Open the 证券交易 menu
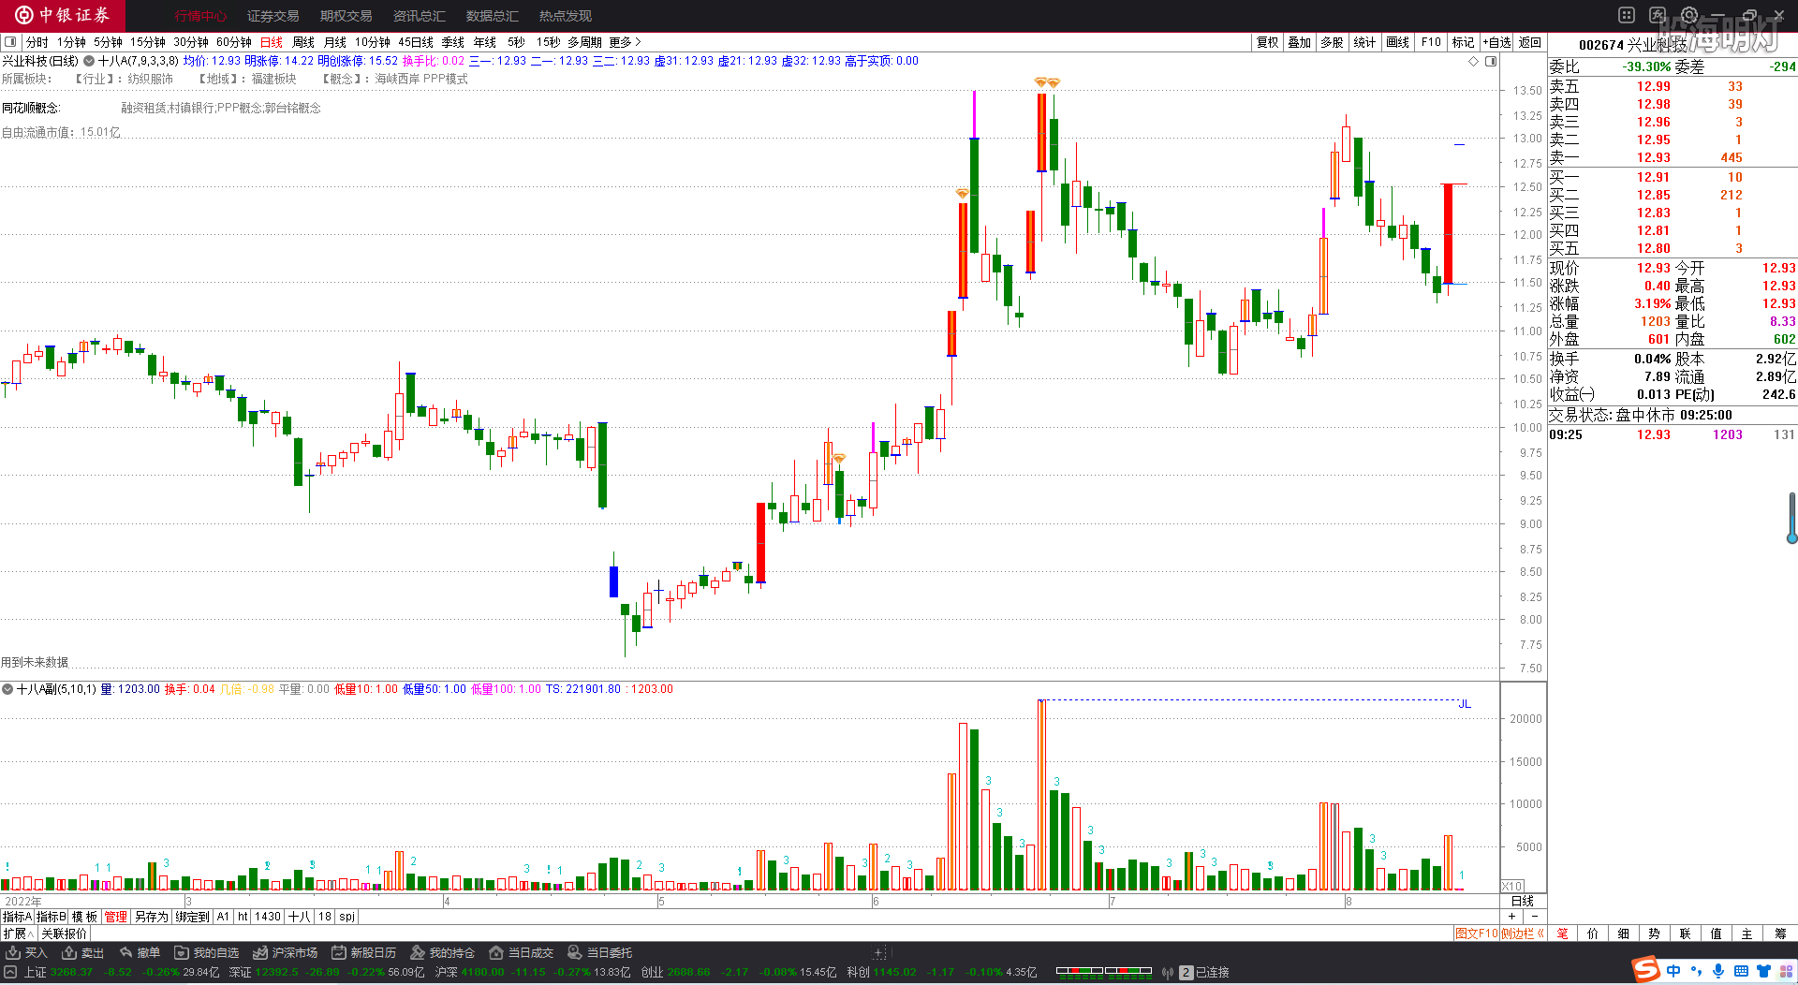The width and height of the screenshot is (1798, 985). 273,16
